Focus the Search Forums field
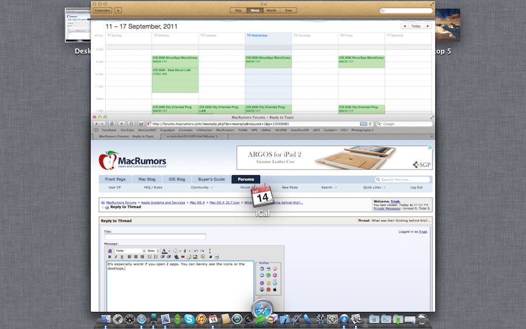This screenshot has width=526, height=329. point(402,179)
